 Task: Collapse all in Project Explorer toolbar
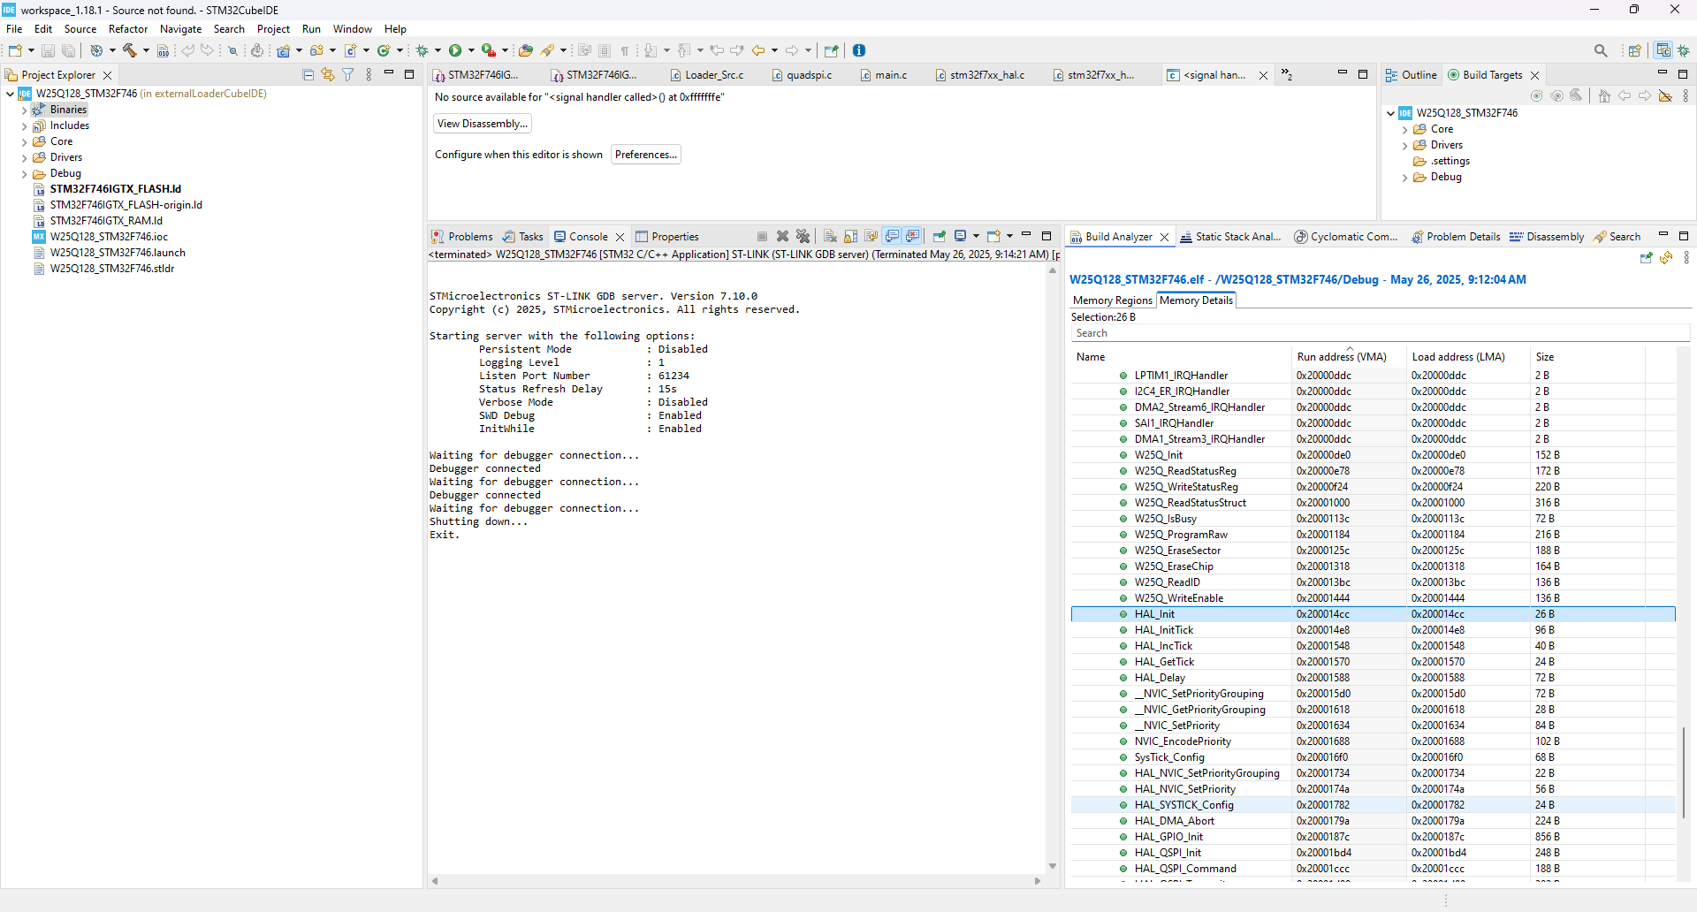(x=308, y=75)
